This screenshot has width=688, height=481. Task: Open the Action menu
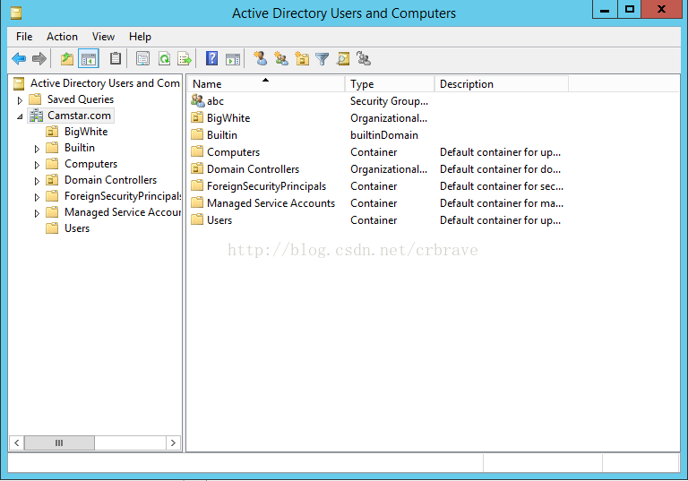click(x=62, y=37)
